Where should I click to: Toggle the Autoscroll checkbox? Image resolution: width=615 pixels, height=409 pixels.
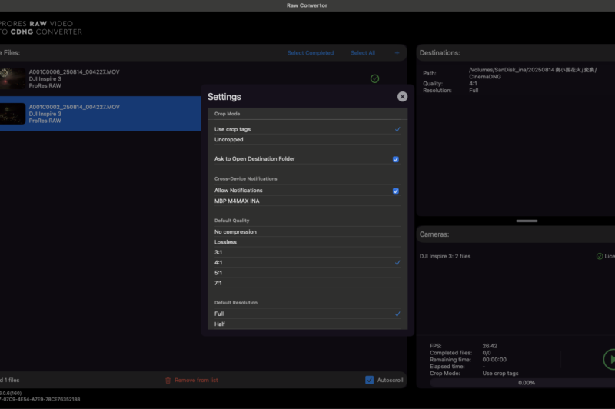369,380
